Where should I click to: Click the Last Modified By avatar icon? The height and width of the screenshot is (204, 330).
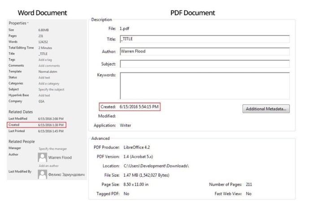[43, 174]
